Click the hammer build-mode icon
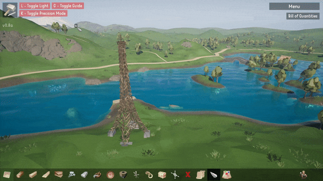323x181 pixels. click(x=10, y=10)
